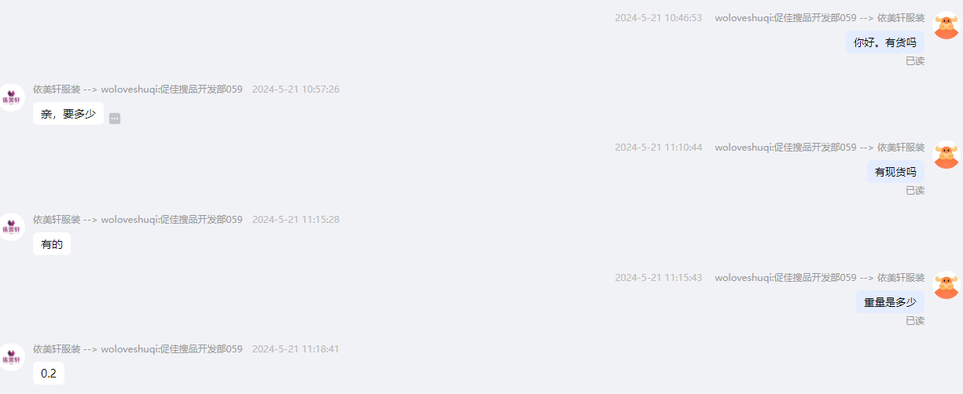This screenshot has height=394, width=963.
Task: Select the "有现货吗" message bubble
Action: coord(895,172)
